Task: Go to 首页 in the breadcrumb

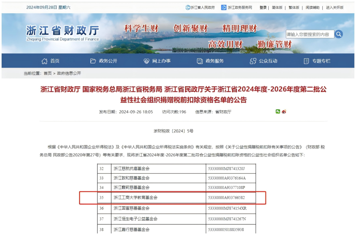Action: click(x=48, y=73)
